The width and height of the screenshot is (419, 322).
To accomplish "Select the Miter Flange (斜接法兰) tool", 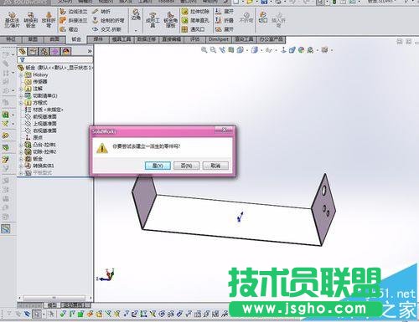I will pos(74,20).
